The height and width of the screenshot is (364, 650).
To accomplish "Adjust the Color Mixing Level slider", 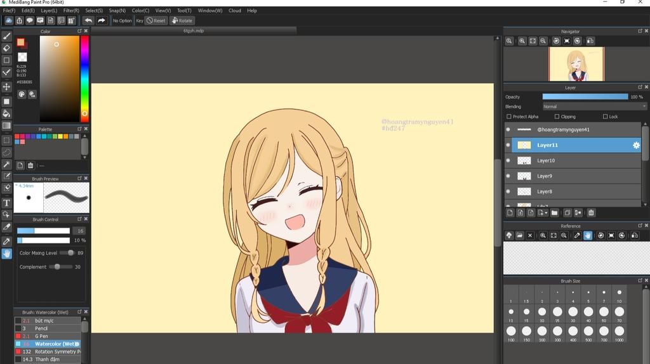I will [x=66, y=252].
